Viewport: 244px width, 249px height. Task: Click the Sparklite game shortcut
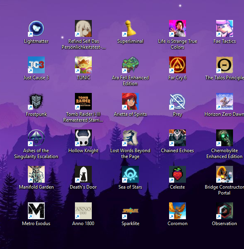coord(130,211)
